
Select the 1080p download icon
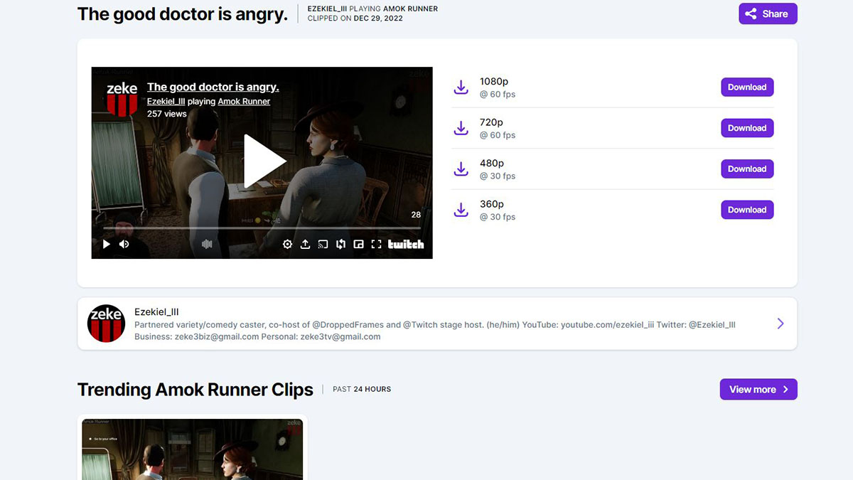click(x=461, y=87)
